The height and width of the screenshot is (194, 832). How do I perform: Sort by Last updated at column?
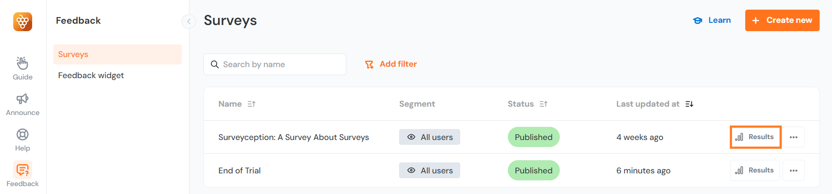pyautogui.click(x=689, y=104)
